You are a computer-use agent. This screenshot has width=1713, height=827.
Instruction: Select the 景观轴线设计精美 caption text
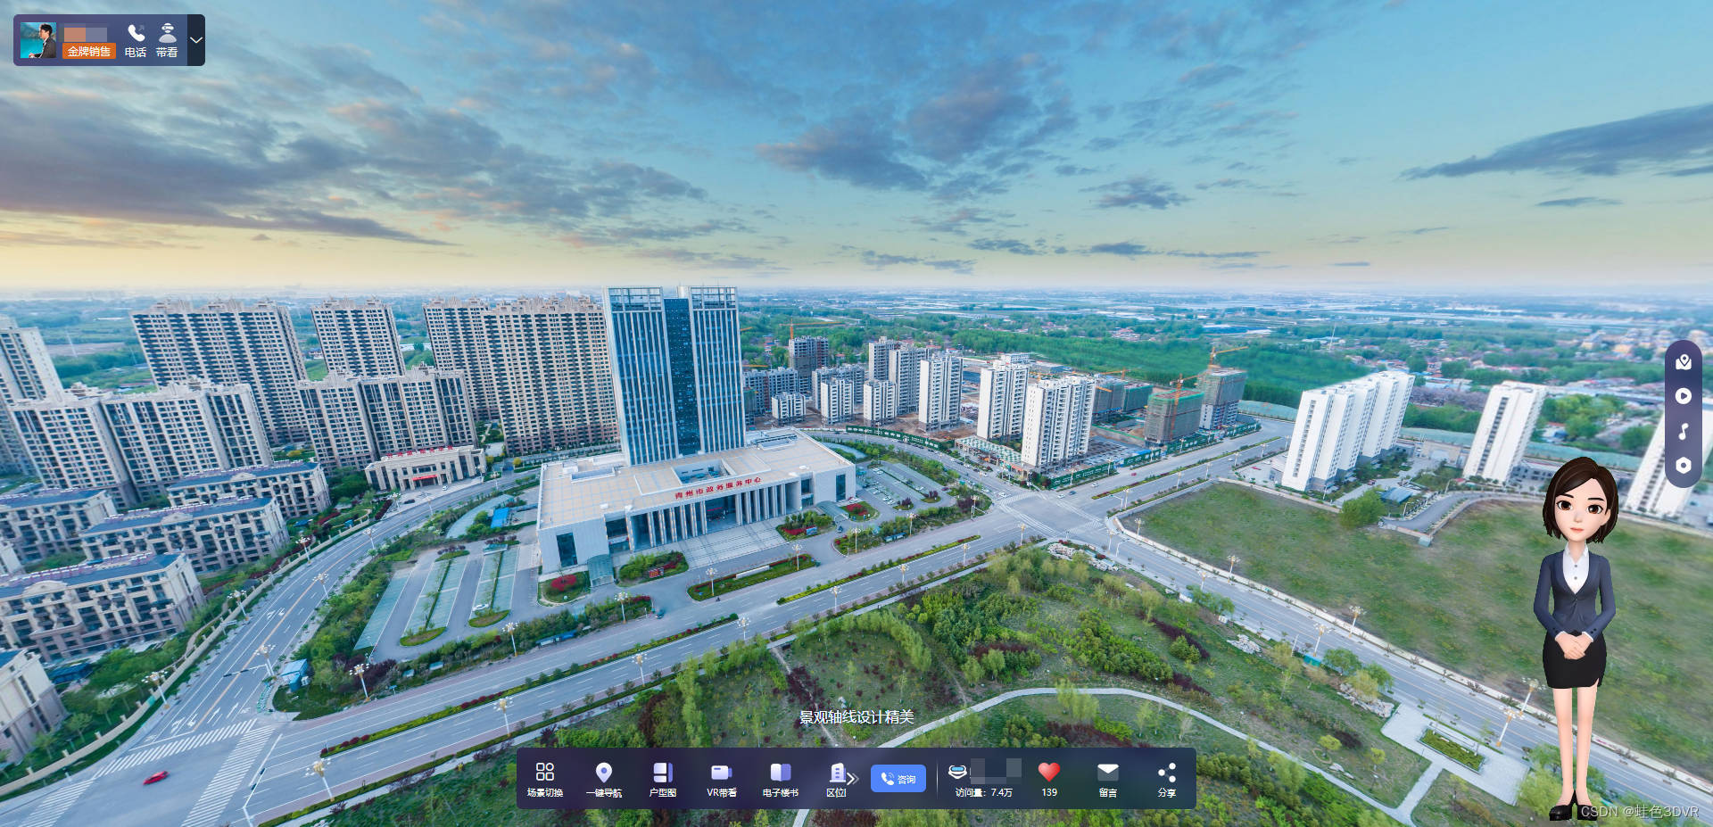[856, 717]
